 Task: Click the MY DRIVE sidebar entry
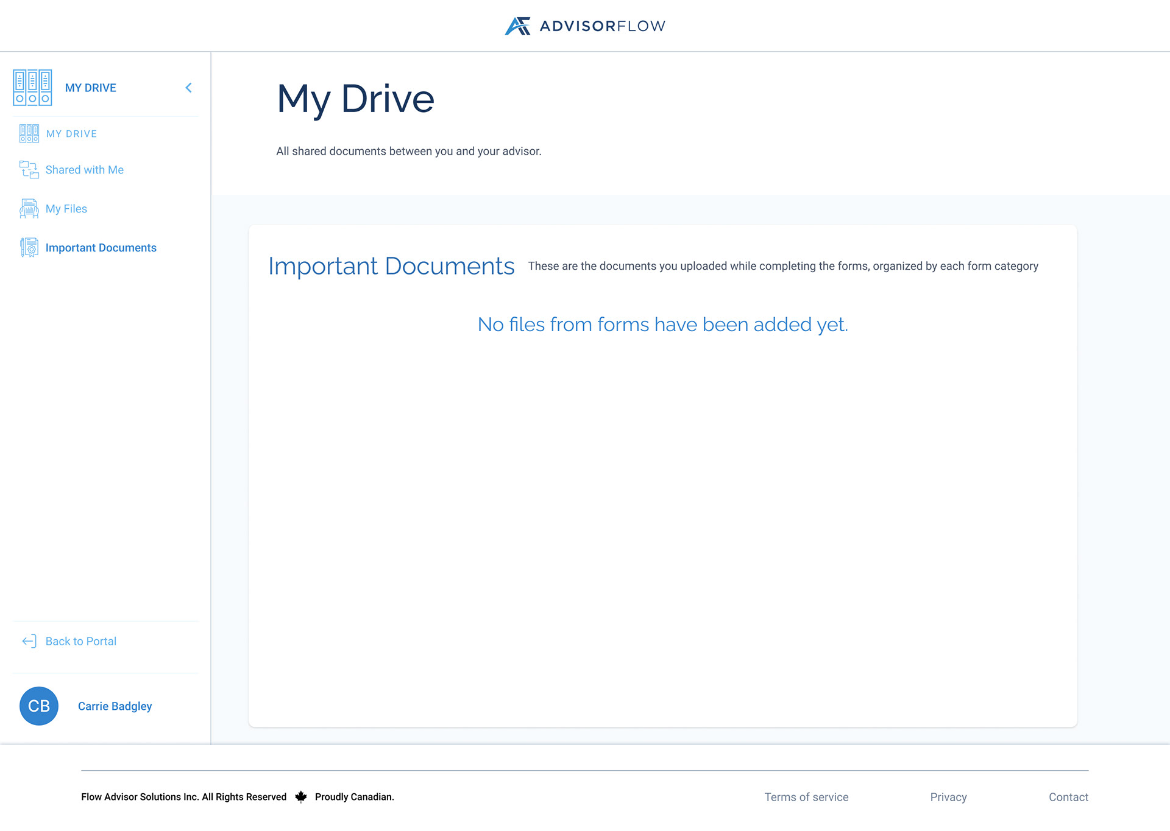point(71,133)
